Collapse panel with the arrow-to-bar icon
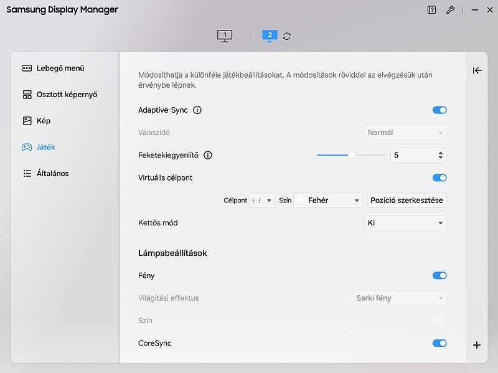Image resolution: width=498 pixels, height=373 pixels. pos(477,70)
